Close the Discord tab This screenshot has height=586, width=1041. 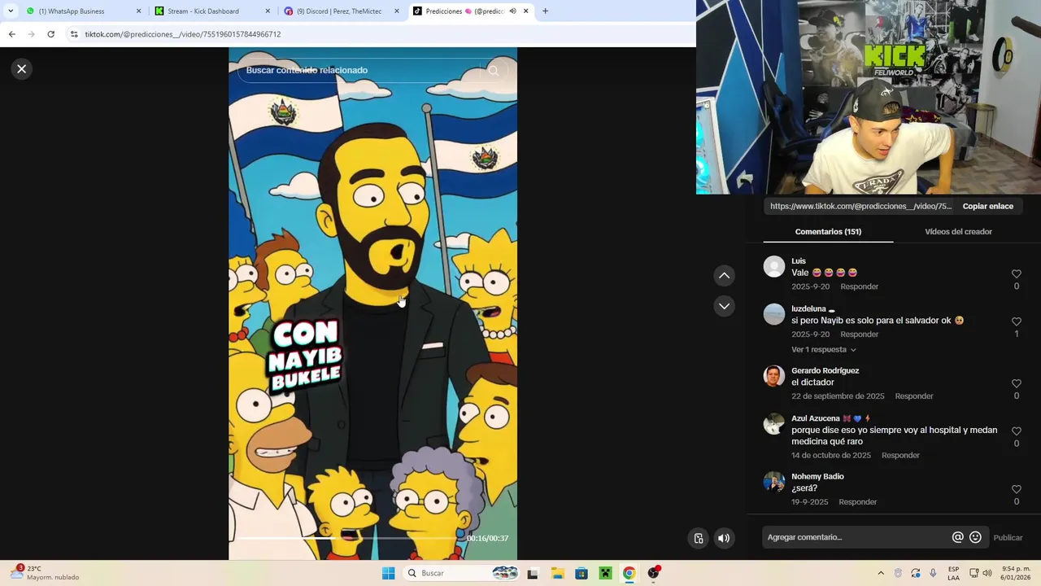pyautogui.click(x=397, y=11)
